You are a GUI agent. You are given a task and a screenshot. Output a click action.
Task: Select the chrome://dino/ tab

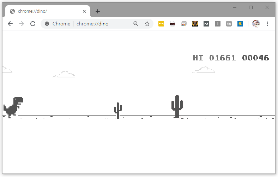[x=48, y=11]
